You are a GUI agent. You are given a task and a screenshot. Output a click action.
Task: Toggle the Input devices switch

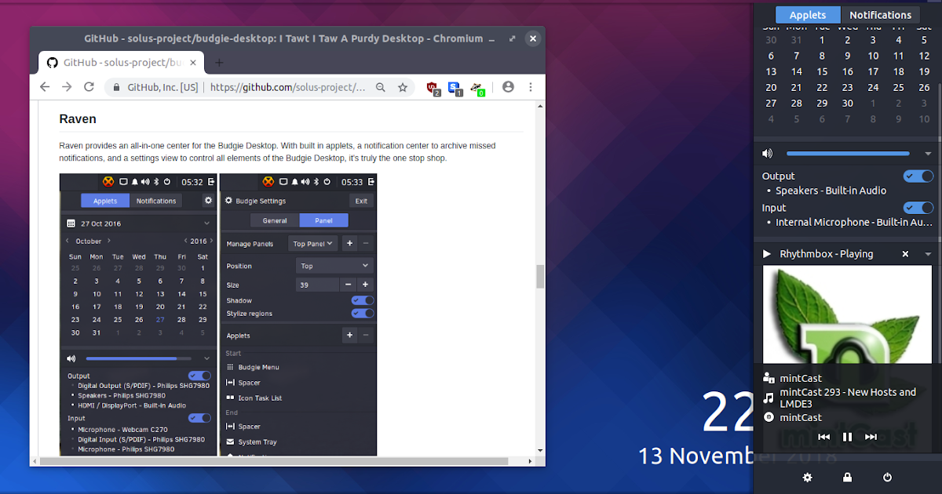[x=918, y=208]
